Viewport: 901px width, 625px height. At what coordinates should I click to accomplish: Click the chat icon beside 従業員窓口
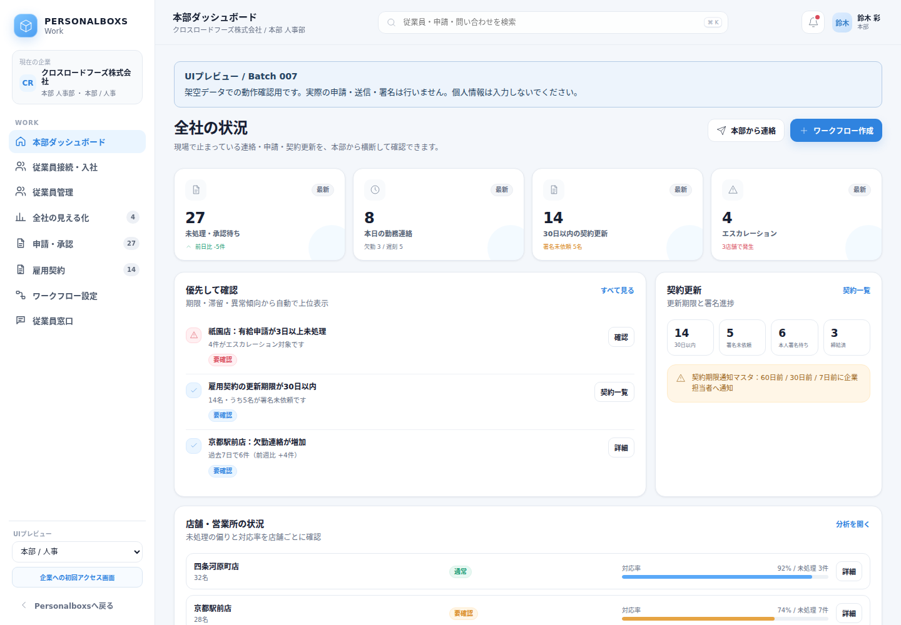pyautogui.click(x=21, y=321)
